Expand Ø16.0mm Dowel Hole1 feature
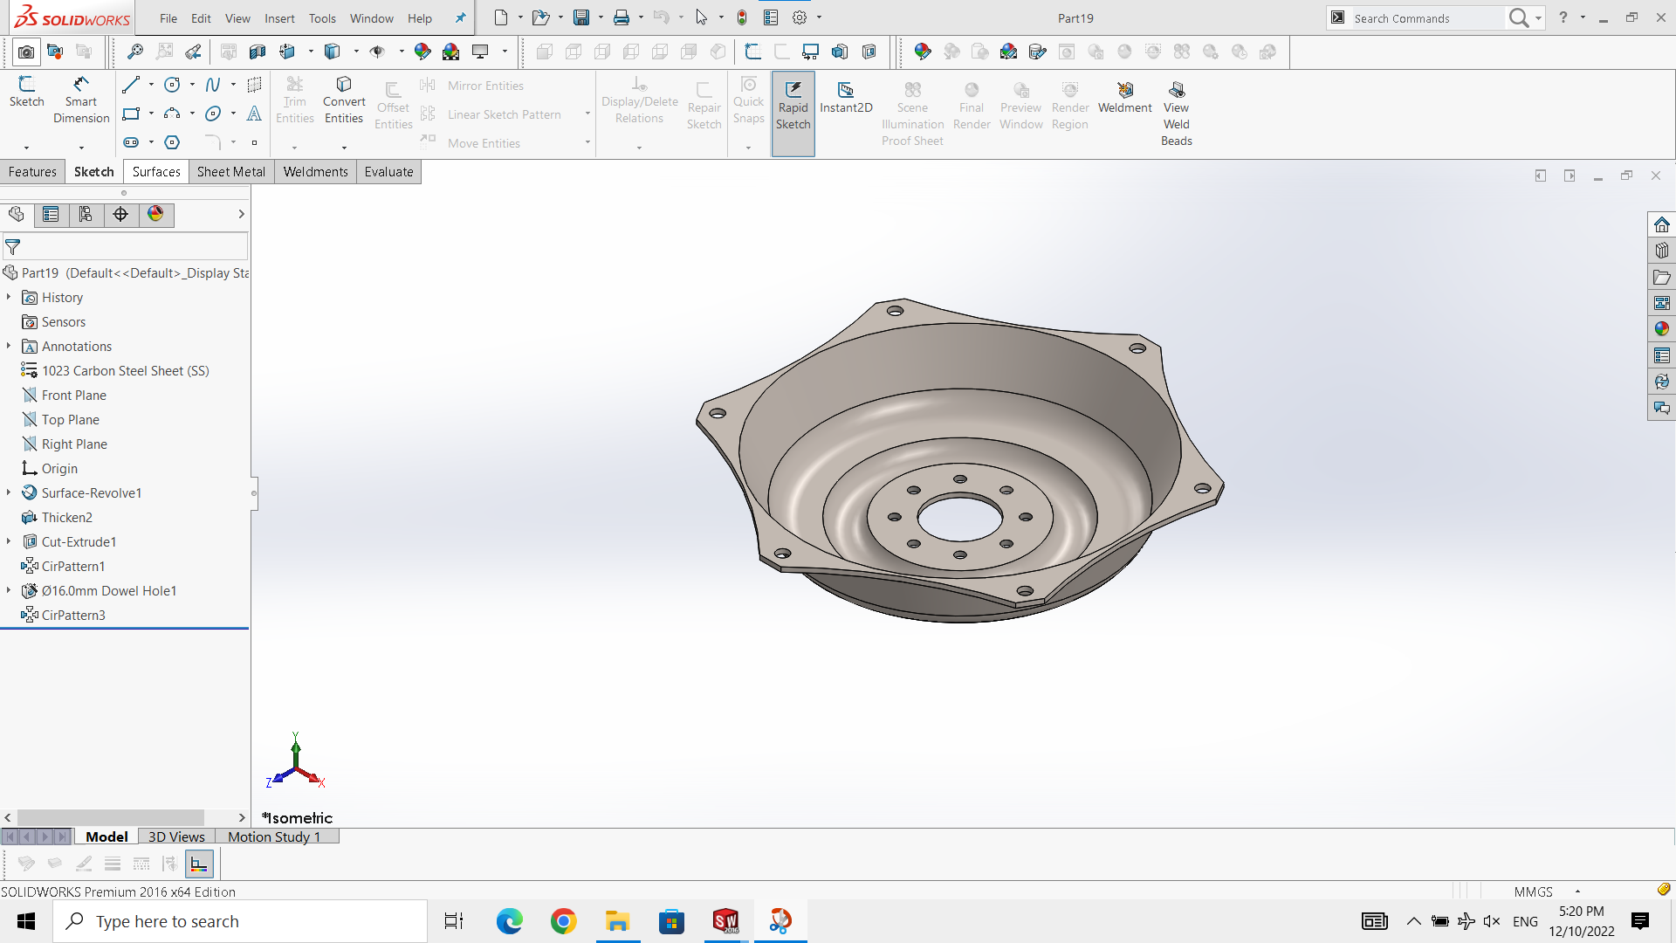Image resolution: width=1676 pixels, height=943 pixels. [9, 591]
